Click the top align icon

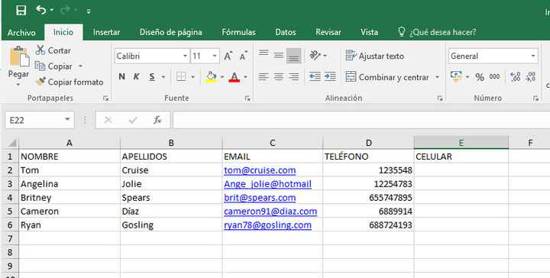coord(264,53)
